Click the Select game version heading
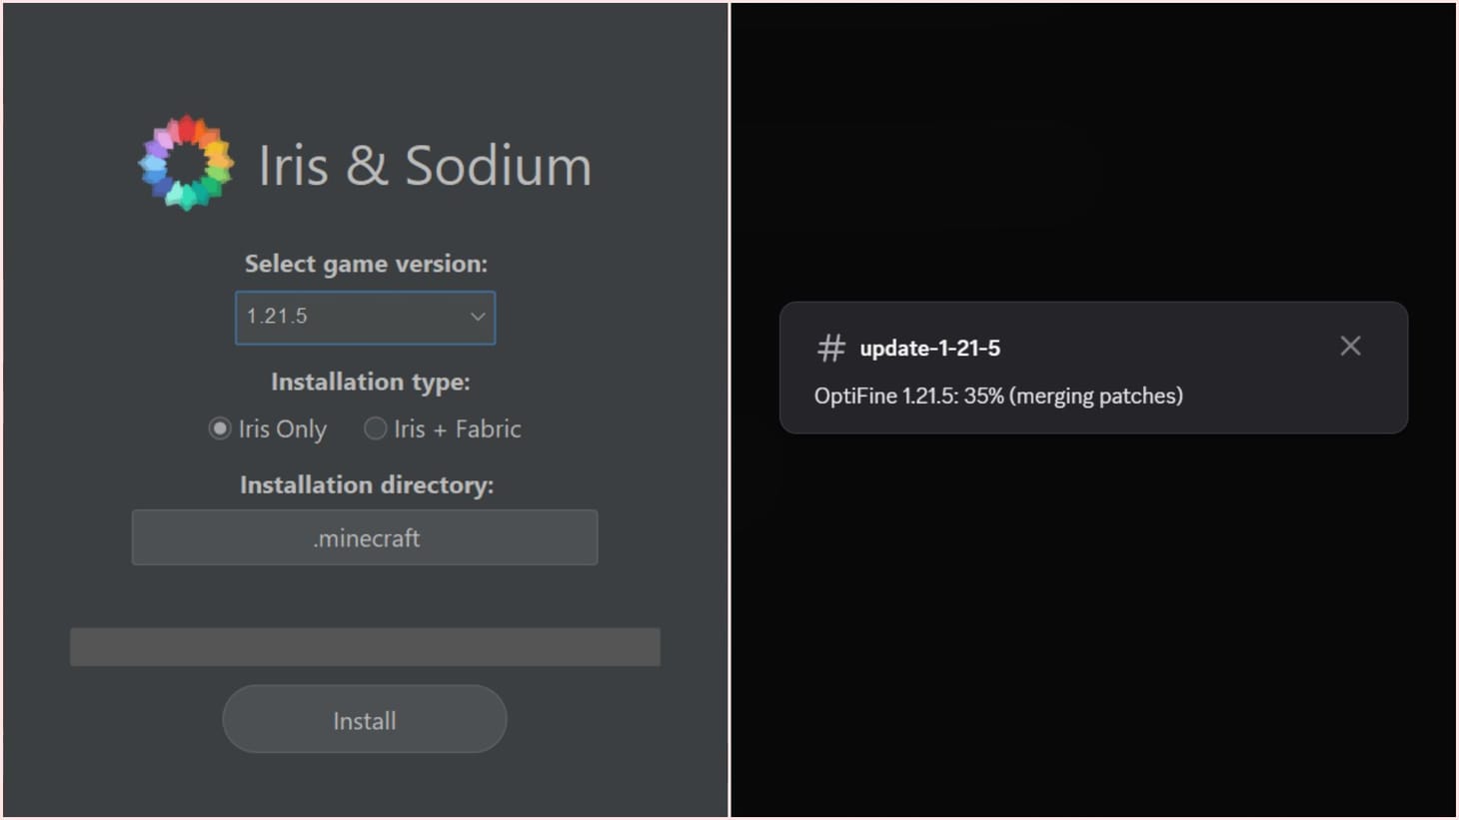The width and height of the screenshot is (1459, 820). (366, 263)
